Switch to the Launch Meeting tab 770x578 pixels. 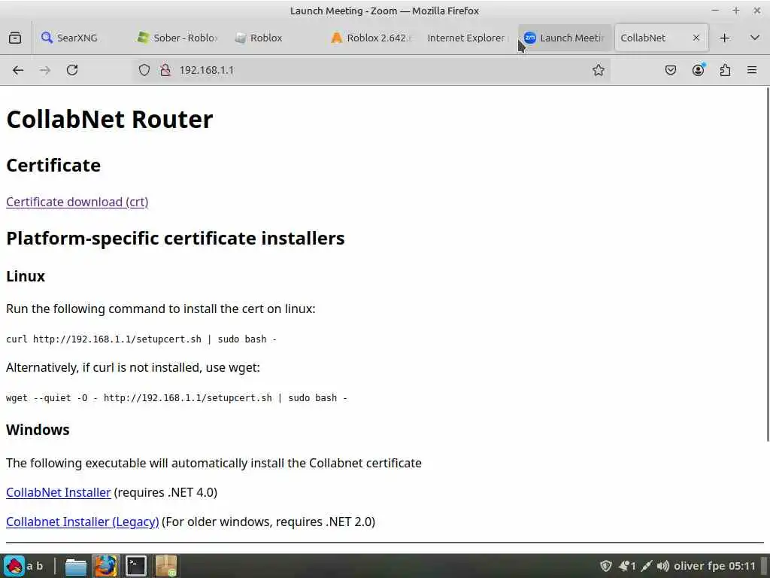tap(565, 38)
